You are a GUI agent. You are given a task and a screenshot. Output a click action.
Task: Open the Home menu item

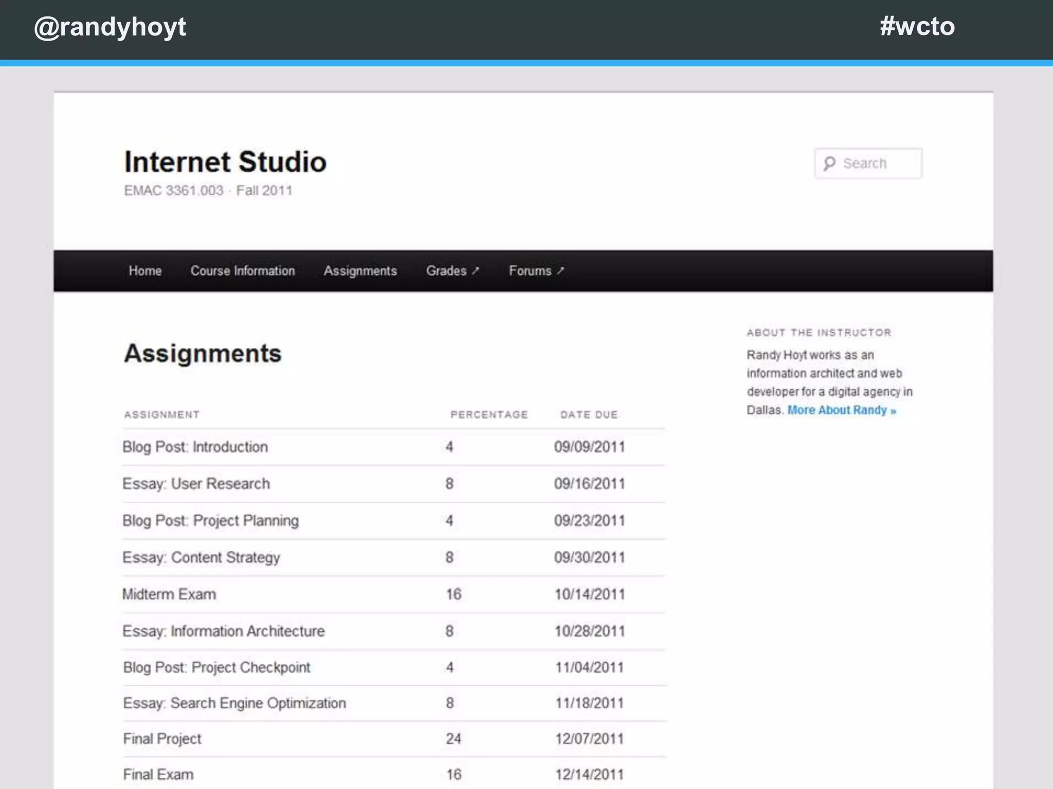click(x=145, y=271)
